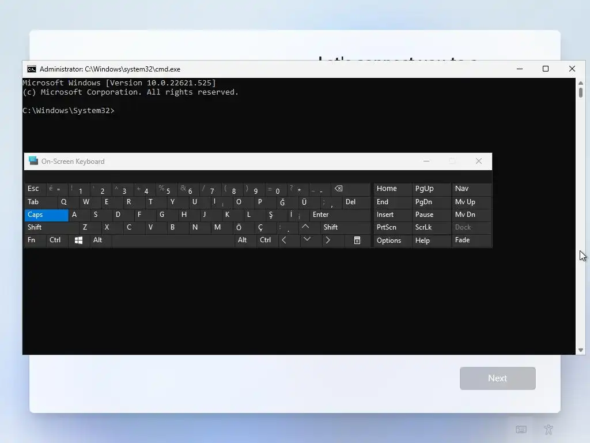Tap the PgUp key
Image resolution: width=590 pixels, height=443 pixels.
pyautogui.click(x=431, y=189)
